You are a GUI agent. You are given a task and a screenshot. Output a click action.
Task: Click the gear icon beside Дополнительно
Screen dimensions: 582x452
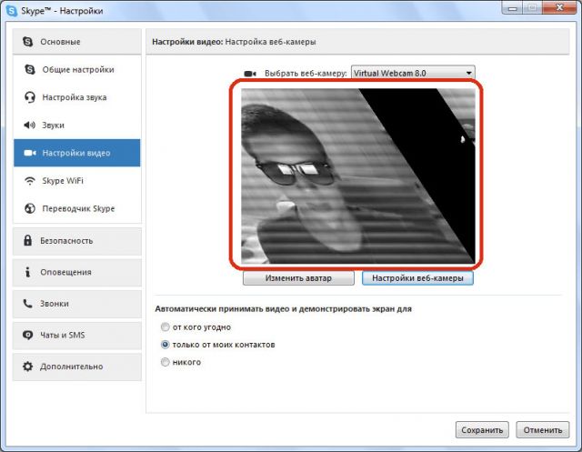28,367
